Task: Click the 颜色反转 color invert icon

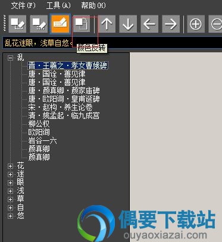Action: [82, 24]
